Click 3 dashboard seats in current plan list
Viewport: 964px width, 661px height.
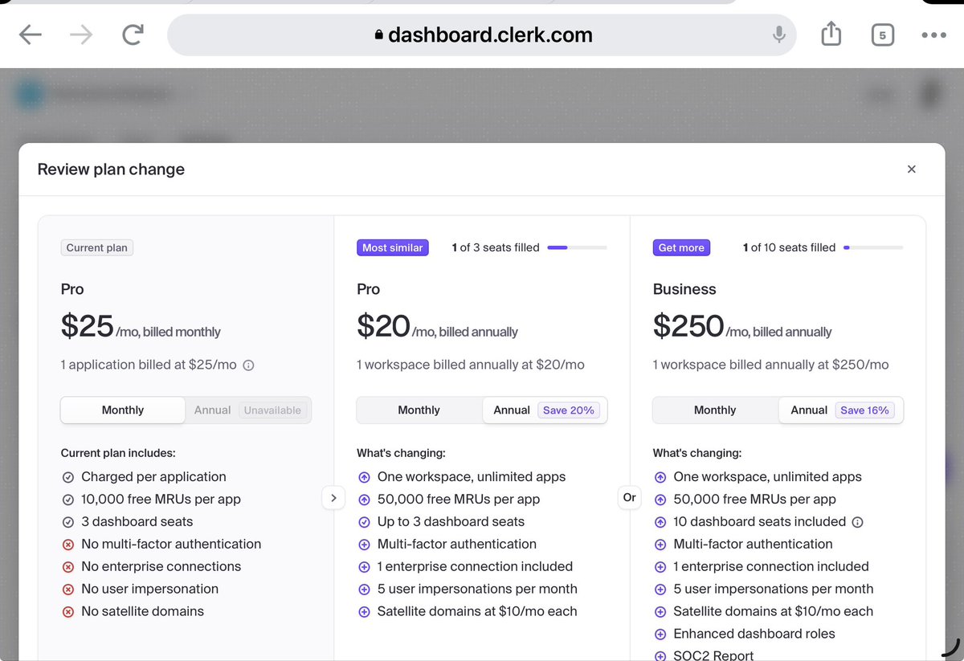coord(137,522)
